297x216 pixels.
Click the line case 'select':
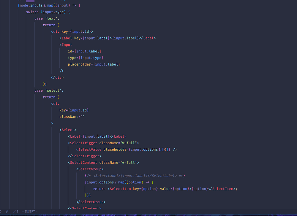49,90
